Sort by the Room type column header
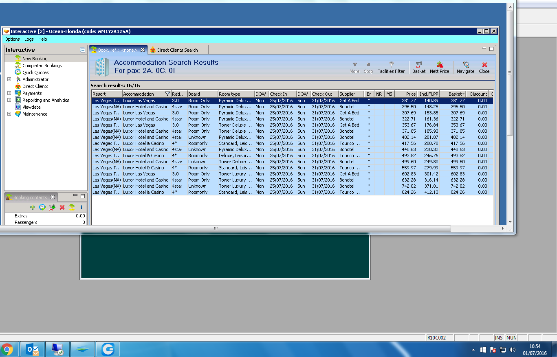This screenshot has height=357, width=557. click(x=236, y=94)
